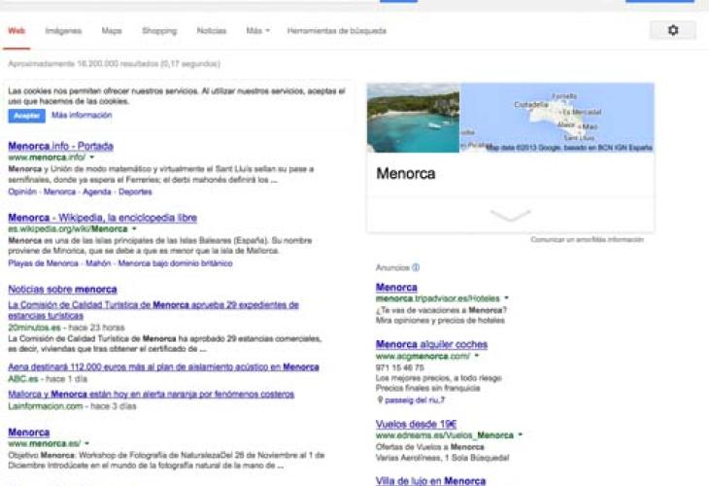This screenshot has width=709, height=486.
Task: Open the Más información cookies link
Action: tap(82, 115)
